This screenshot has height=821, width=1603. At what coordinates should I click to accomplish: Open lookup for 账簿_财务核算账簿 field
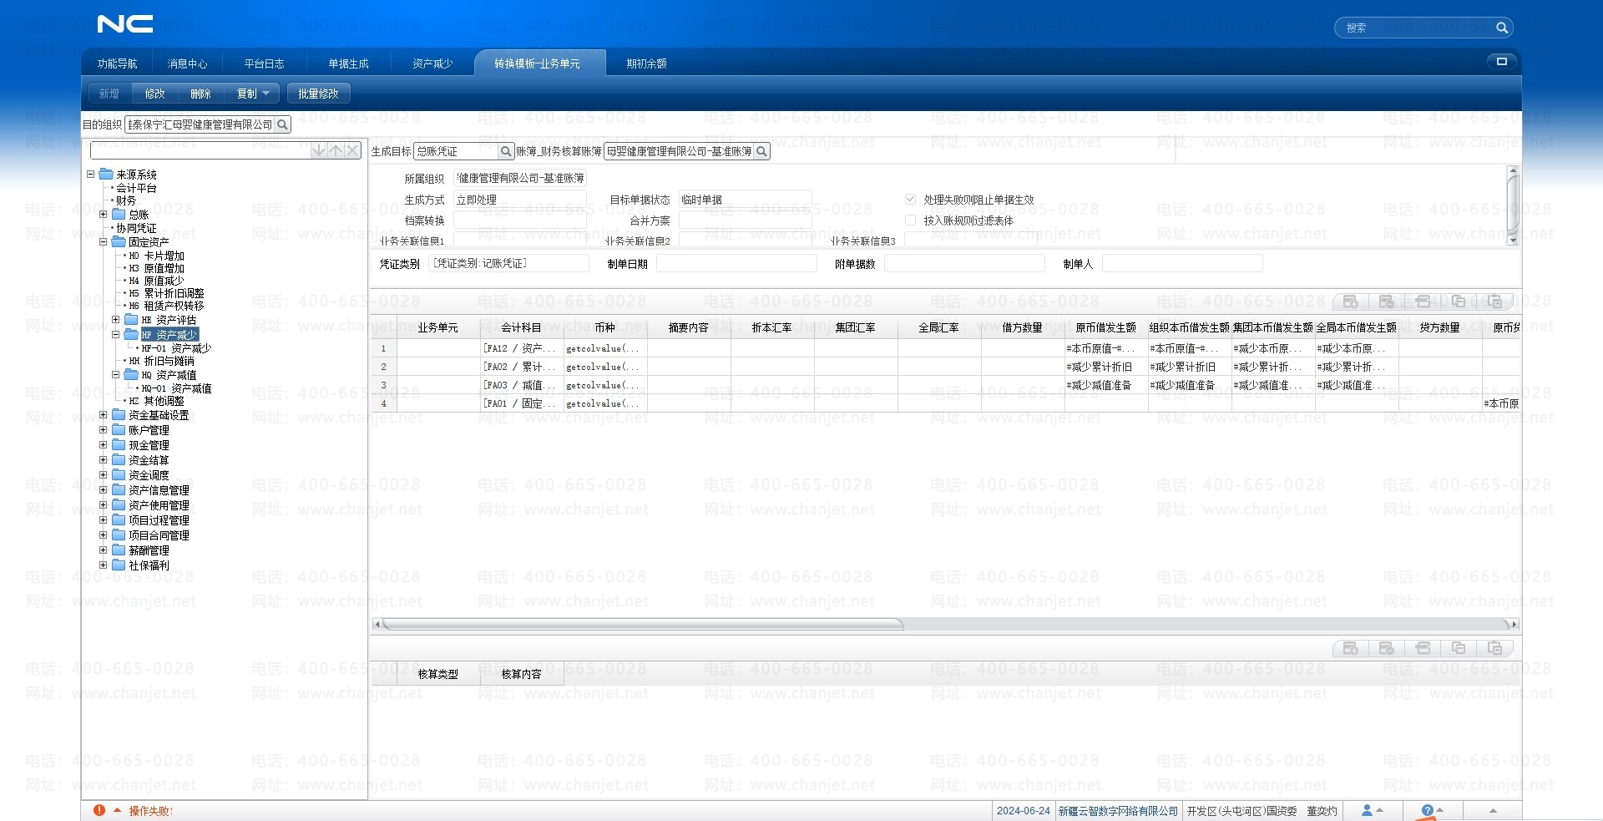click(x=761, y=151)
